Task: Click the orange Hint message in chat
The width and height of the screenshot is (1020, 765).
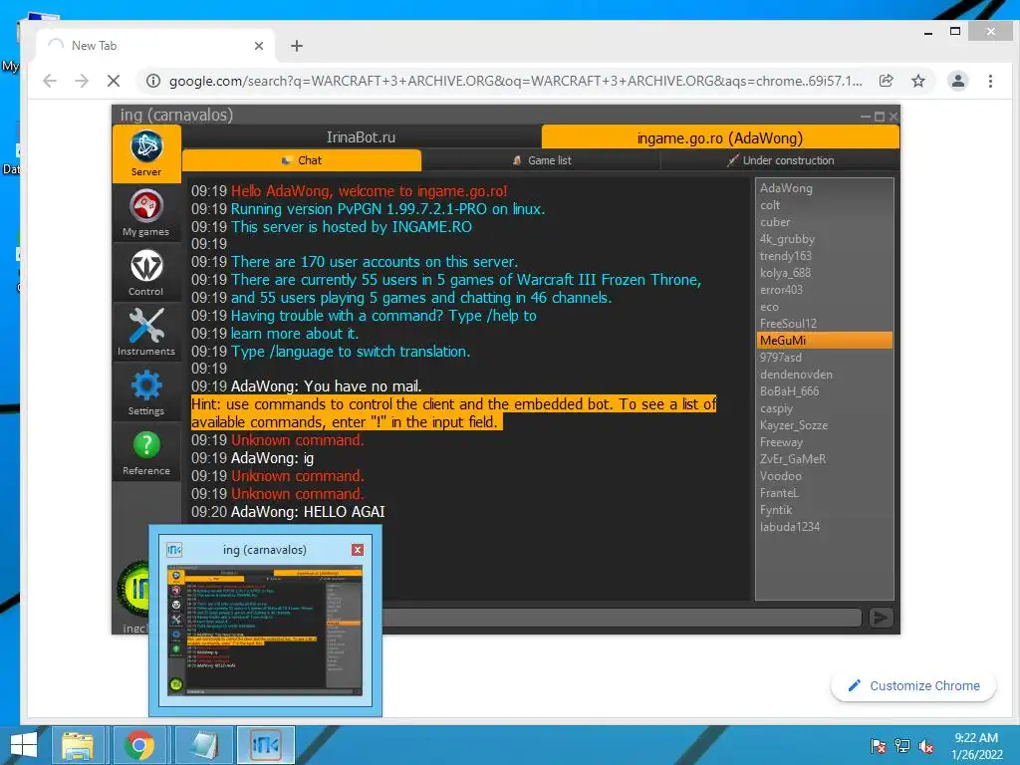Action: pos(453,413)
